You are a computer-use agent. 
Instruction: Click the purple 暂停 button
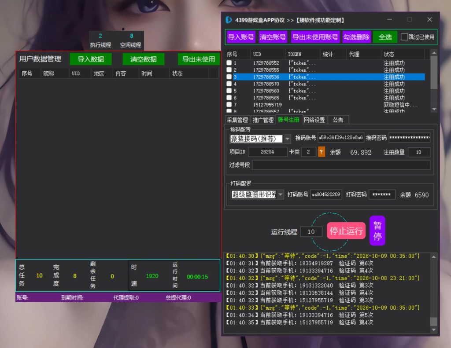pos(377,231)
